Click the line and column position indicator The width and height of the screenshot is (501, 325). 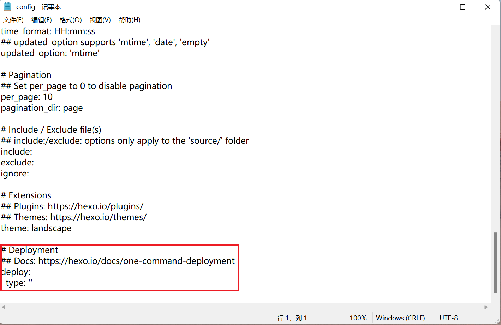292,318
